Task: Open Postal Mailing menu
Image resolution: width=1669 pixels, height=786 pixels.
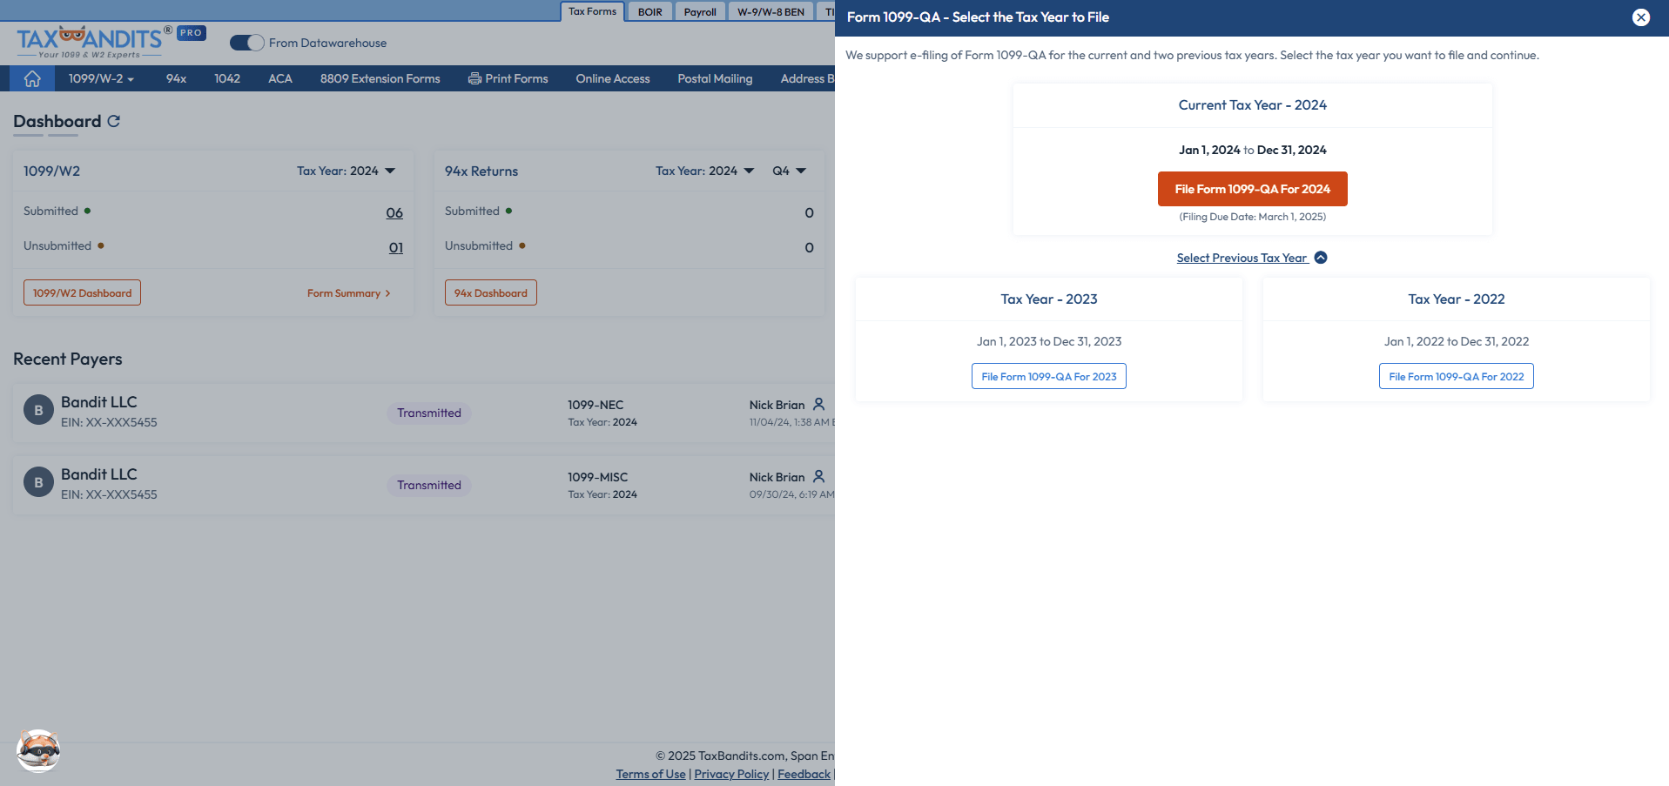Action: tap(715, 78)
